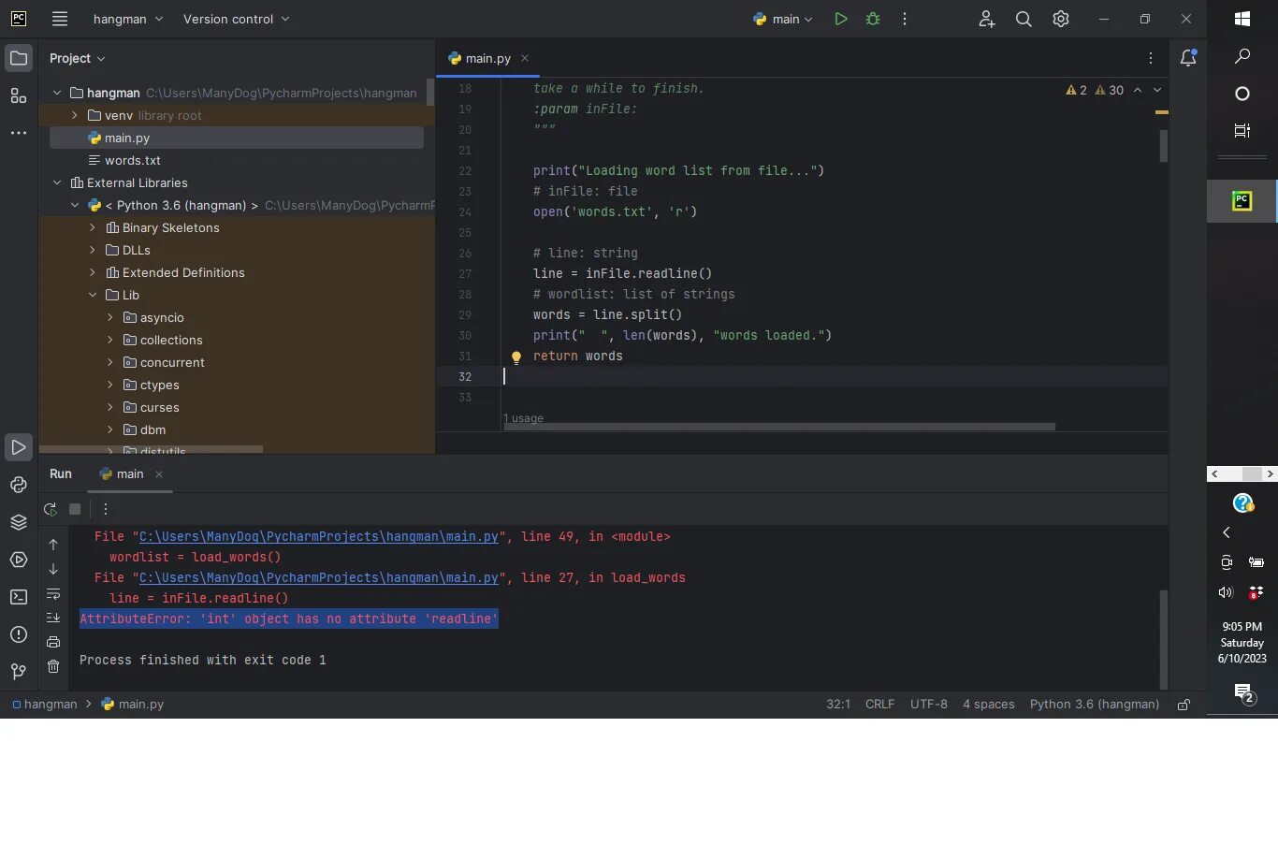Viewport: 1278px width, 844px height.
Task: Show more tool windows ellipsis in left sidebar
Action: tap(18, 133)
